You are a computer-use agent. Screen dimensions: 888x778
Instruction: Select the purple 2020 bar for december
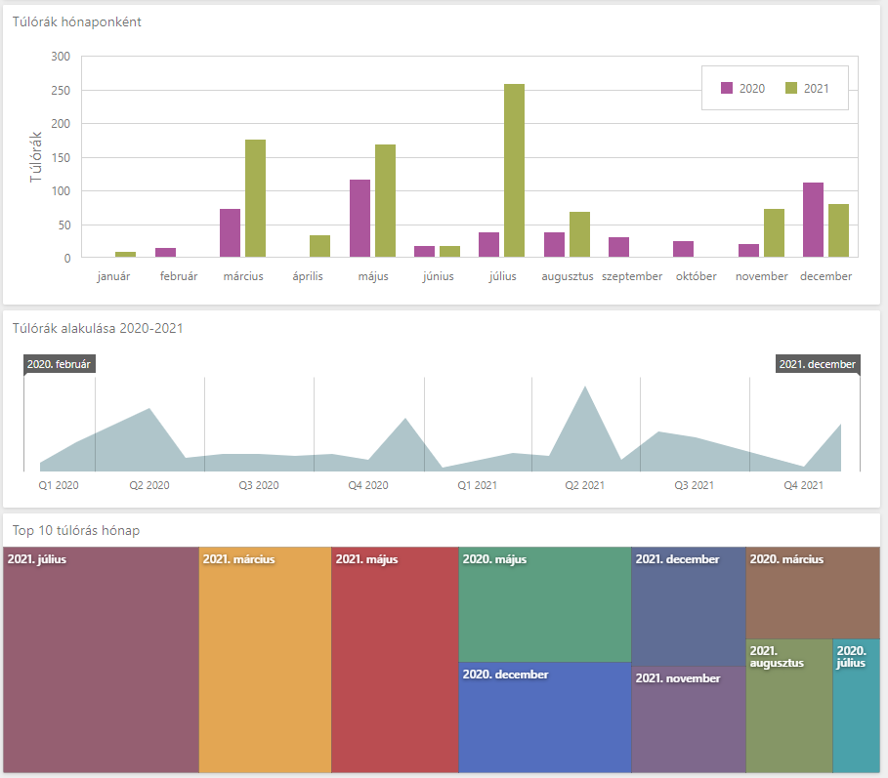point(813,220)
